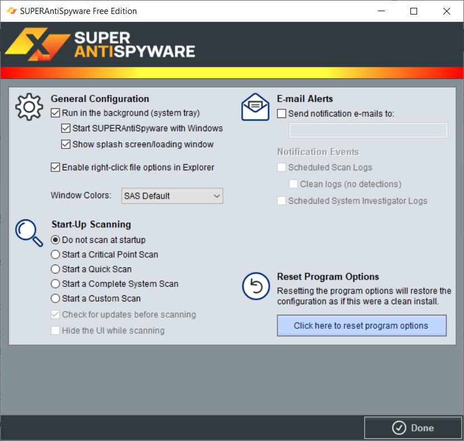Click the General Configuration heading

point(100,99)
